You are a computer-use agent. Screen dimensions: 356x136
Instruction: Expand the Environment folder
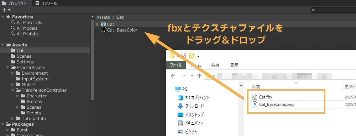coord(13,73)
